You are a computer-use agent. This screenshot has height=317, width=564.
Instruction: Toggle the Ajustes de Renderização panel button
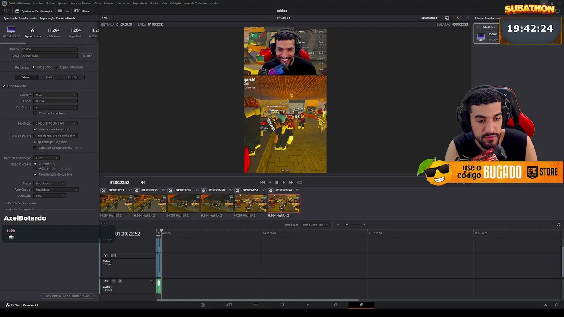coord(33,11)
